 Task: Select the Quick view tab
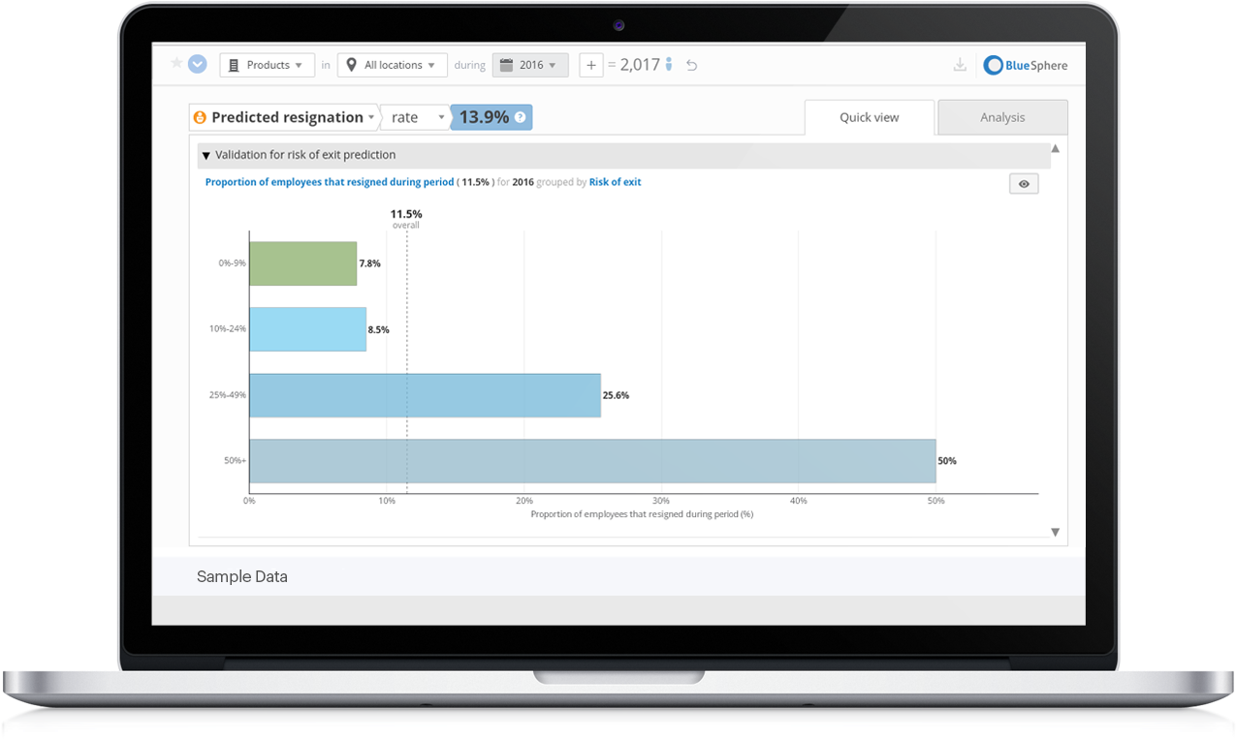[x=869, y=117]
